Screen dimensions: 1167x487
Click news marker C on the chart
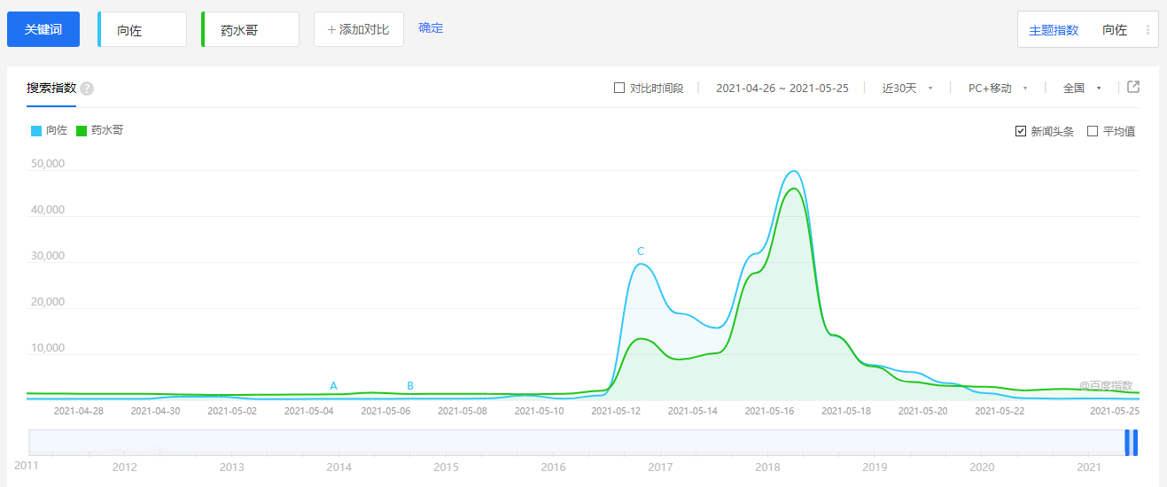point(641,251)
